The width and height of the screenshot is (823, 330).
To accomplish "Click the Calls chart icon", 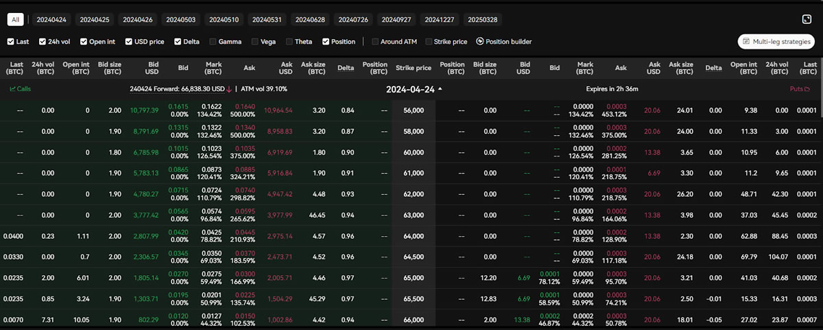I will tap(12, 89).
